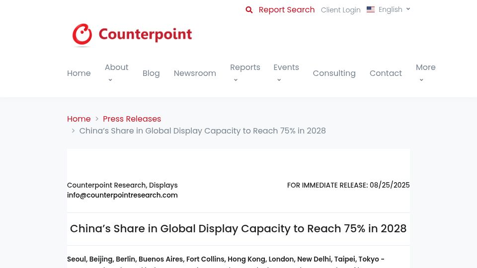
Task: Open the Newsroom page
Action: pyautogui.click(x=195, y=73)
